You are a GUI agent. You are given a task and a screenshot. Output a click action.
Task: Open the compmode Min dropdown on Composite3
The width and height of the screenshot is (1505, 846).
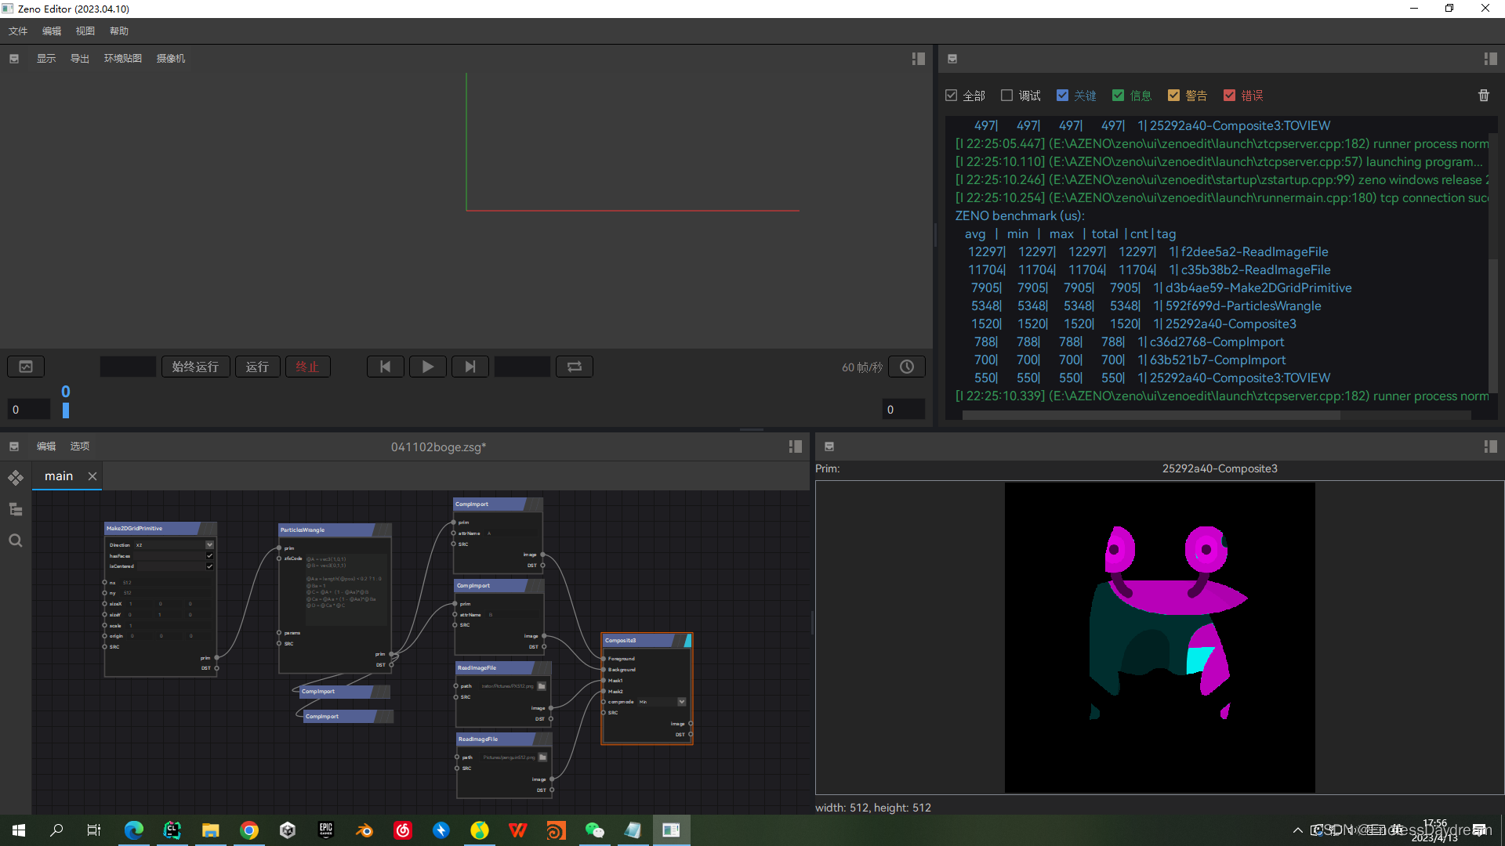[680, 702]
